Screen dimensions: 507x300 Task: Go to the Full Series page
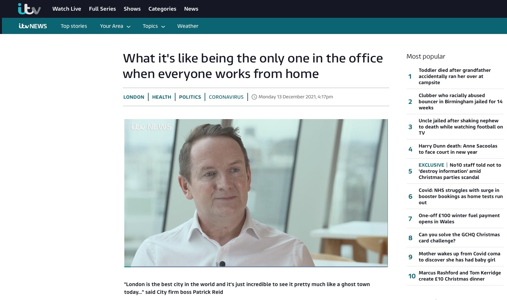click(102, 9)
